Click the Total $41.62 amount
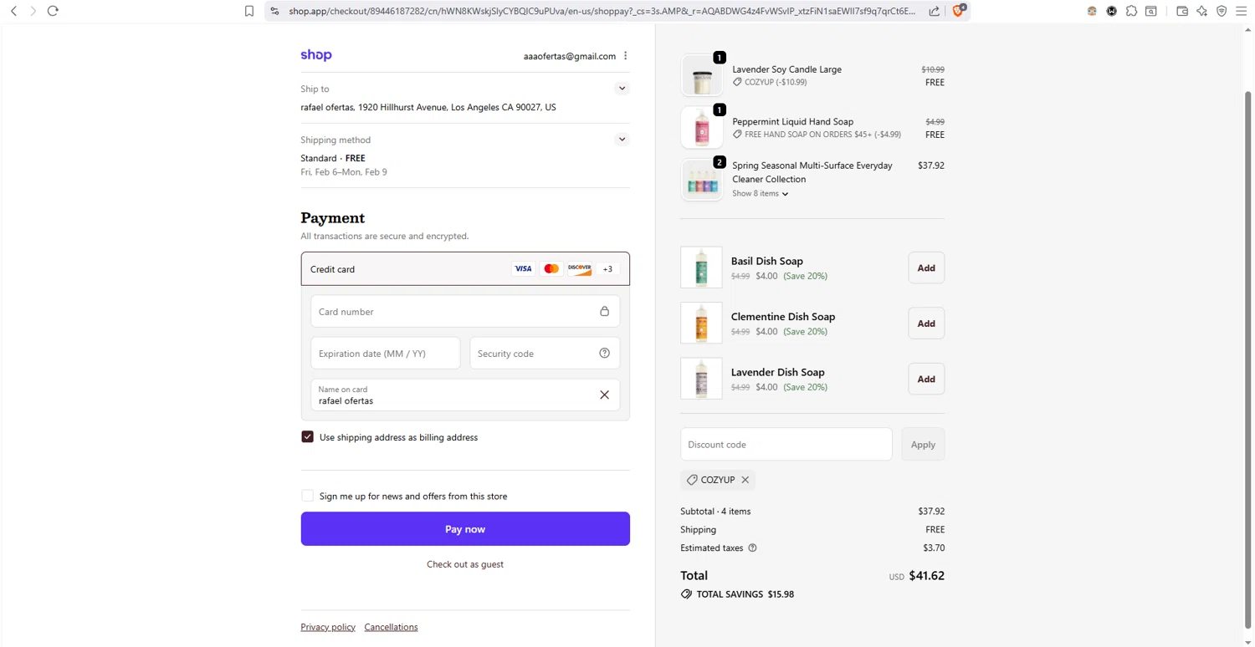1255x647 pixels. click(927, 576)
